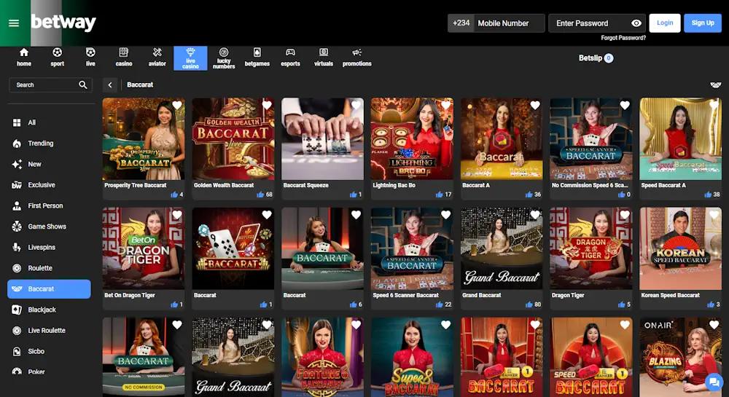Favorite Baccarat A with heart
This screenshot has height=397, width=729.
click(x=535, y=106)
